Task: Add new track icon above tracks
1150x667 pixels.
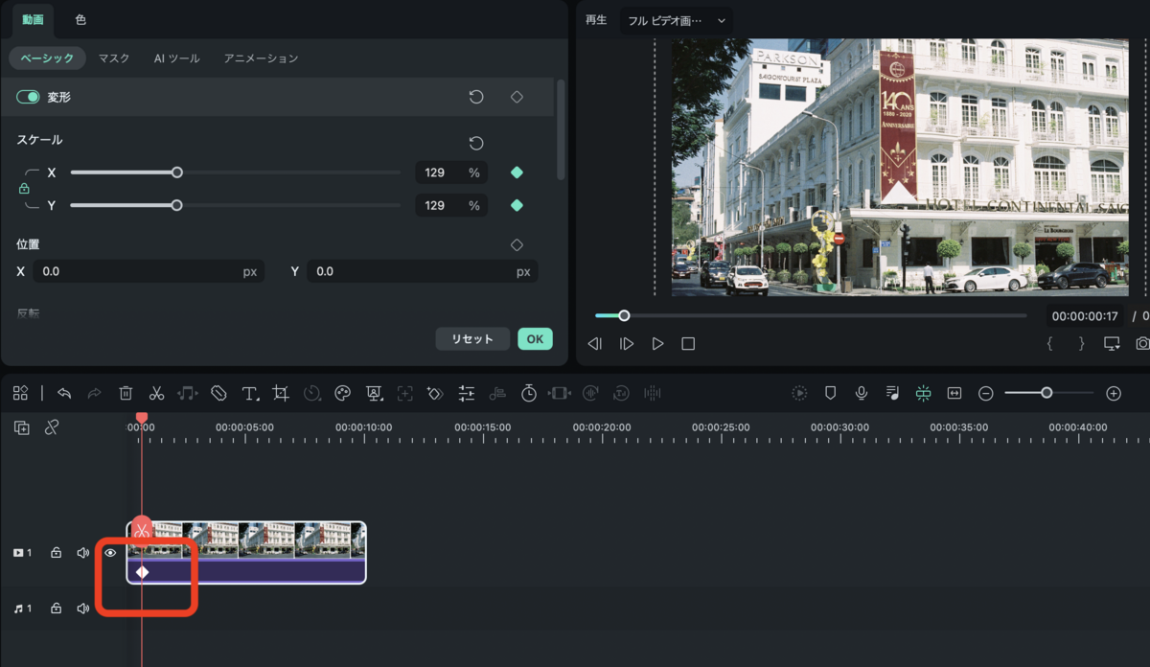Action: (21, 427)
